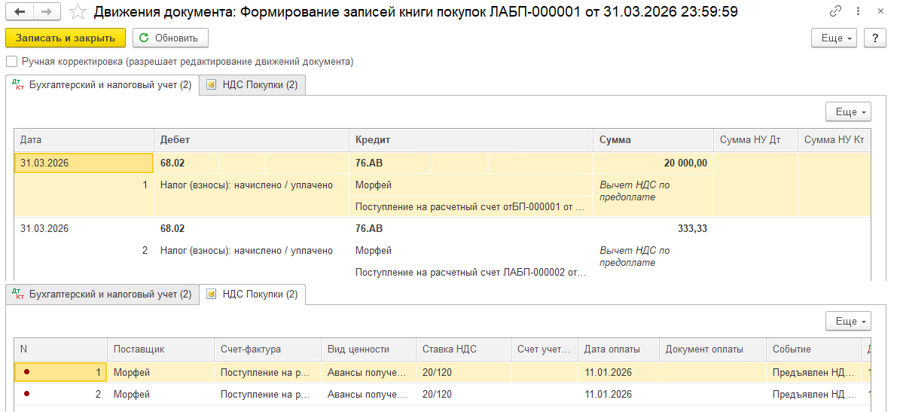Click 68.02 debit account in first entry
The height and width of the screenshot is (412, 897).
[x=187, y=163]
